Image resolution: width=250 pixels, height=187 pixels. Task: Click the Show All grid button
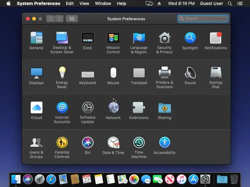(x=72, y=19)
